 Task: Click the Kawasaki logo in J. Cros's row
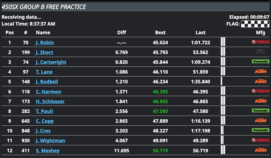(x=260, y=130)
